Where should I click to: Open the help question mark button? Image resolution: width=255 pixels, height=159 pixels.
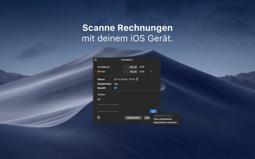click(x=99, y=117)
